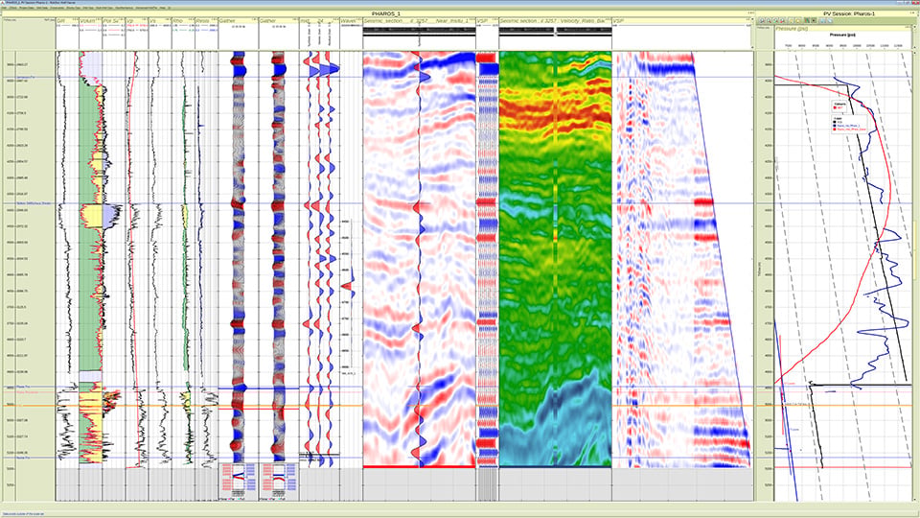This screenshot has height=518, width=920.
Task: Click the dark square icon in PV Session toolbar
Action: [x=814, y=20]
